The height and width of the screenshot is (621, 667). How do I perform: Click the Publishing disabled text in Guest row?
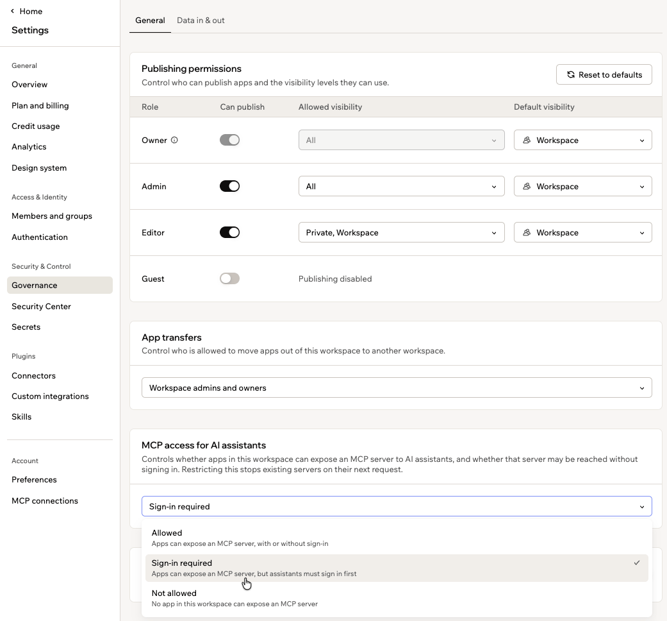(335, 278)
